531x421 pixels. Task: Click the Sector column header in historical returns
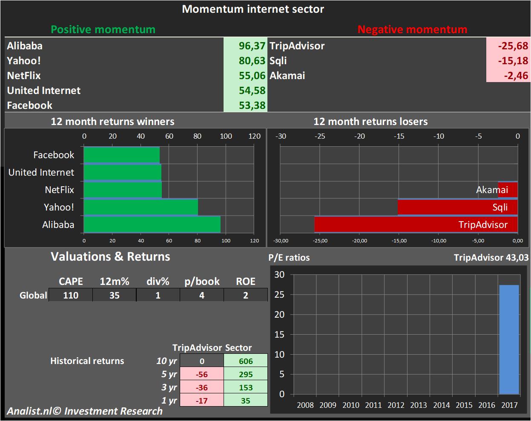point(238,348)
